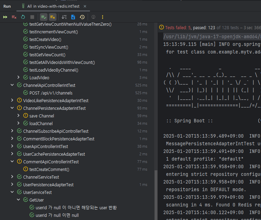The height and width of the screenshot is (220, 261).
Task: Click the Toggle auto-test rerun icon
Action: [x=23, y=17]
